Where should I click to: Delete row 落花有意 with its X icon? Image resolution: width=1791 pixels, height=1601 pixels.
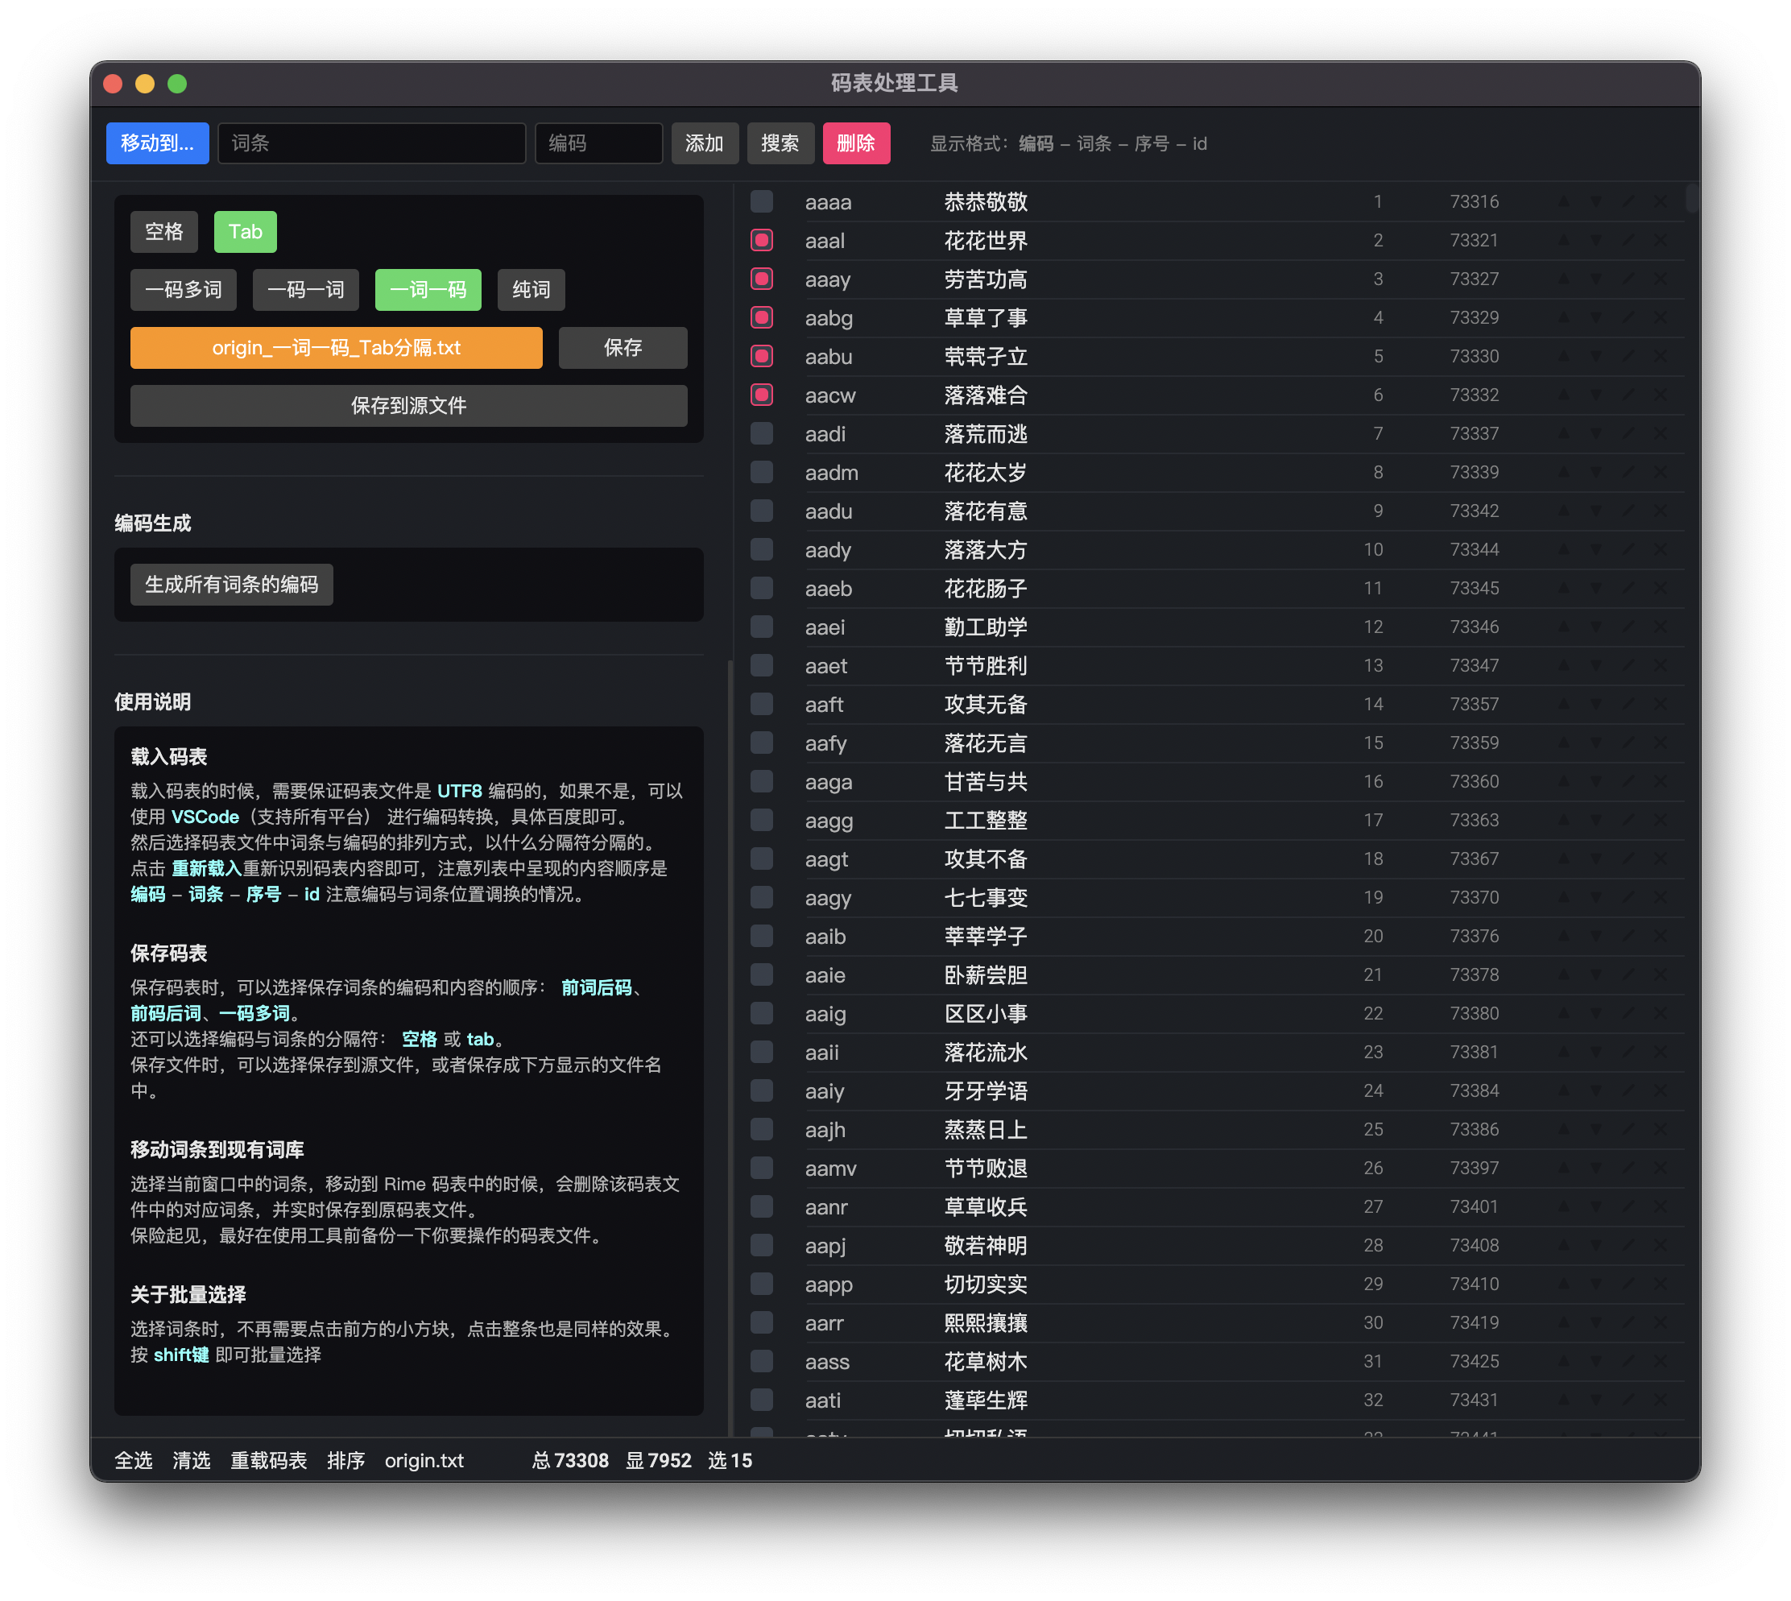tap(1661, 511)
